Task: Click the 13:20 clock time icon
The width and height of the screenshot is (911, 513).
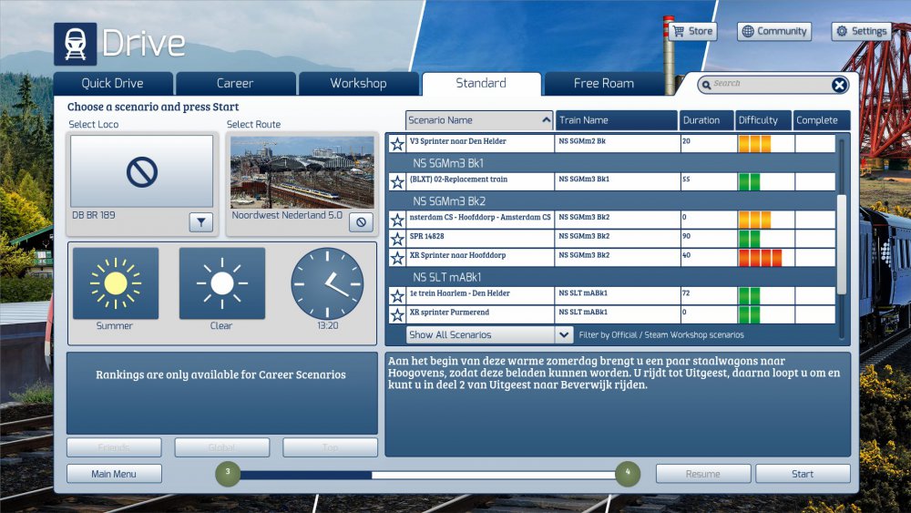Action: (x=327, y=283)
